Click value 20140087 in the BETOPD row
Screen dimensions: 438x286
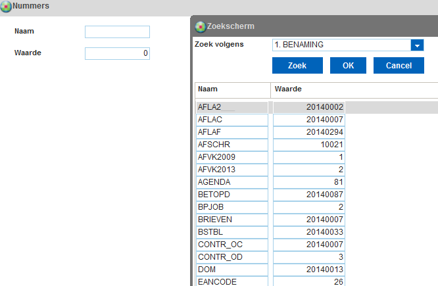(309, 195)
